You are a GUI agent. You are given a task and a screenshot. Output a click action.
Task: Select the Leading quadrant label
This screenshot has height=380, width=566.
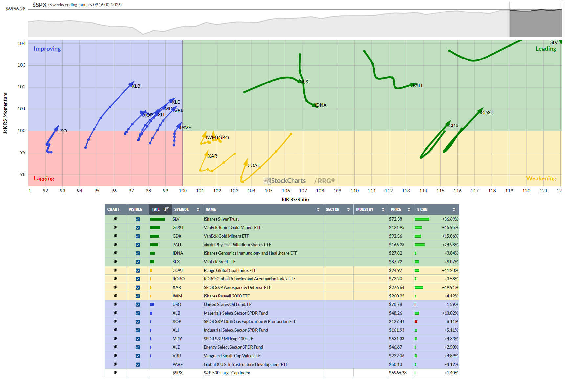point(546,49)
